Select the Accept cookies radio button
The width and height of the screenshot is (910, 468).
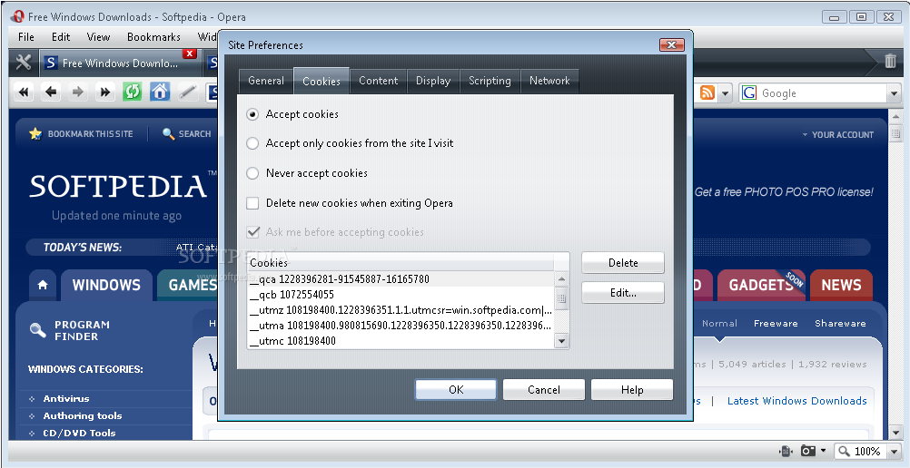252,114
